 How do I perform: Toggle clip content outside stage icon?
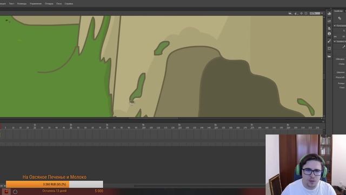point(306,14)
